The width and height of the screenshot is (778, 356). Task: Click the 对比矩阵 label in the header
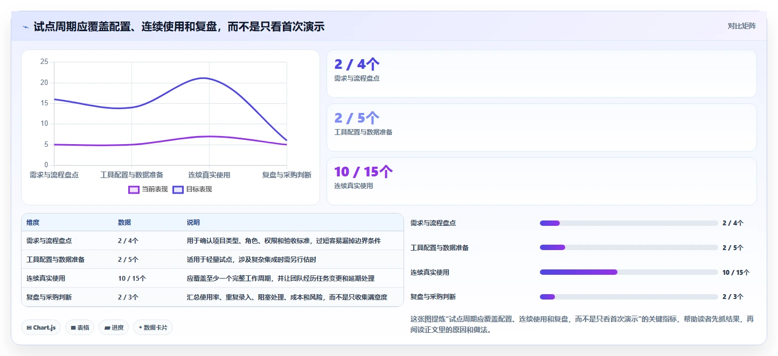[x=741, y=26]
